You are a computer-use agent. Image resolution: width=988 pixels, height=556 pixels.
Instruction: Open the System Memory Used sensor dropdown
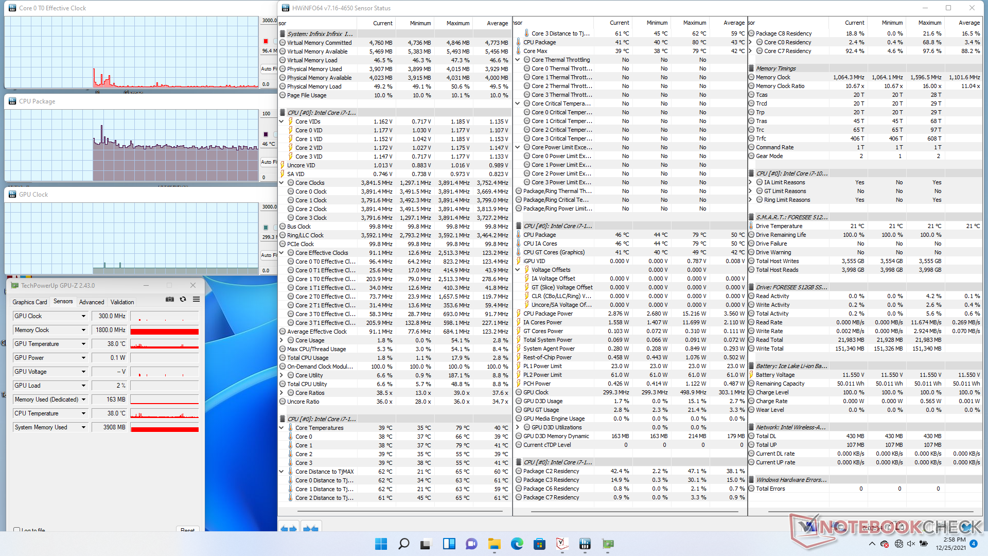83,427
